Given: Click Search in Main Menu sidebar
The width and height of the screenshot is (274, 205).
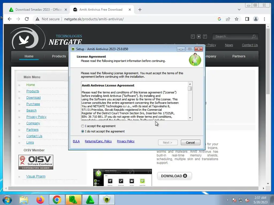Looking at the screenshot, I should [32, 111].
